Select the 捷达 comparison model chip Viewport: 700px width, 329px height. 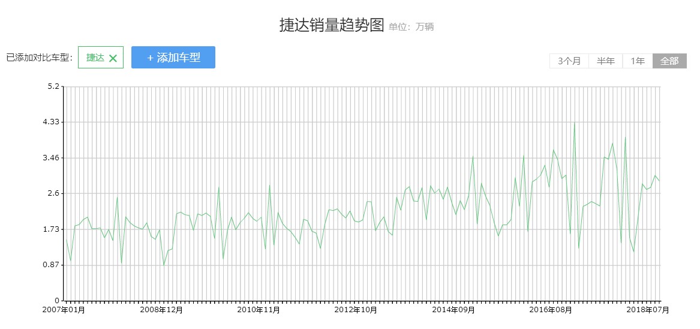tap(101, 58)
